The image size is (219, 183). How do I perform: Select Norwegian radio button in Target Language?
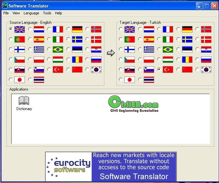pyautogui.click(x=197, y=29)
